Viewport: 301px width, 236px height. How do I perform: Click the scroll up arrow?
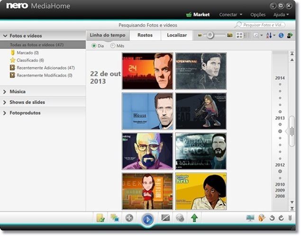click(292, 60)
